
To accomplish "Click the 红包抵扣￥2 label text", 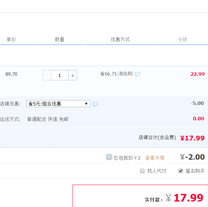I will pyautogui.click(x=127, y=158).
